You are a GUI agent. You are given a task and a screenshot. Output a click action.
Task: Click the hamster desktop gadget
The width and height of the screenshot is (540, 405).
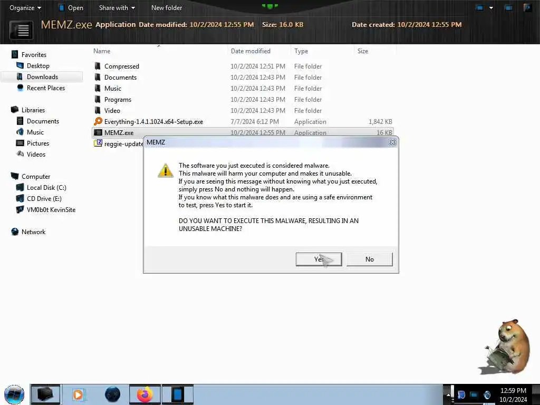[x=505, y=347]
